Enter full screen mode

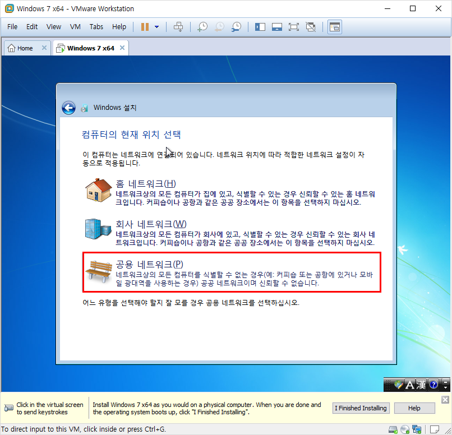tap(294, 27)
